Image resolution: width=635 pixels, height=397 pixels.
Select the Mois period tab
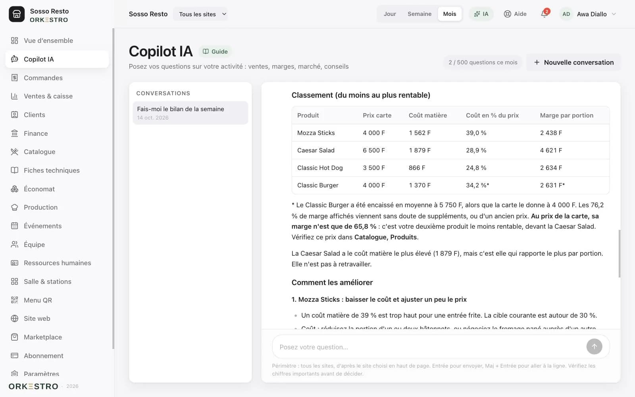(450, 14)
